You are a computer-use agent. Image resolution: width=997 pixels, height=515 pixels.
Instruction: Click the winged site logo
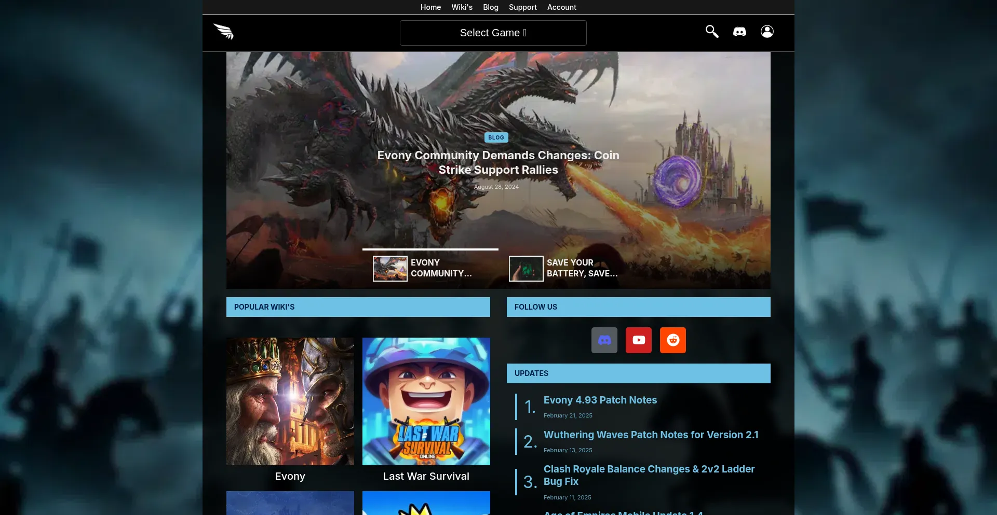(x=223, y=32)
